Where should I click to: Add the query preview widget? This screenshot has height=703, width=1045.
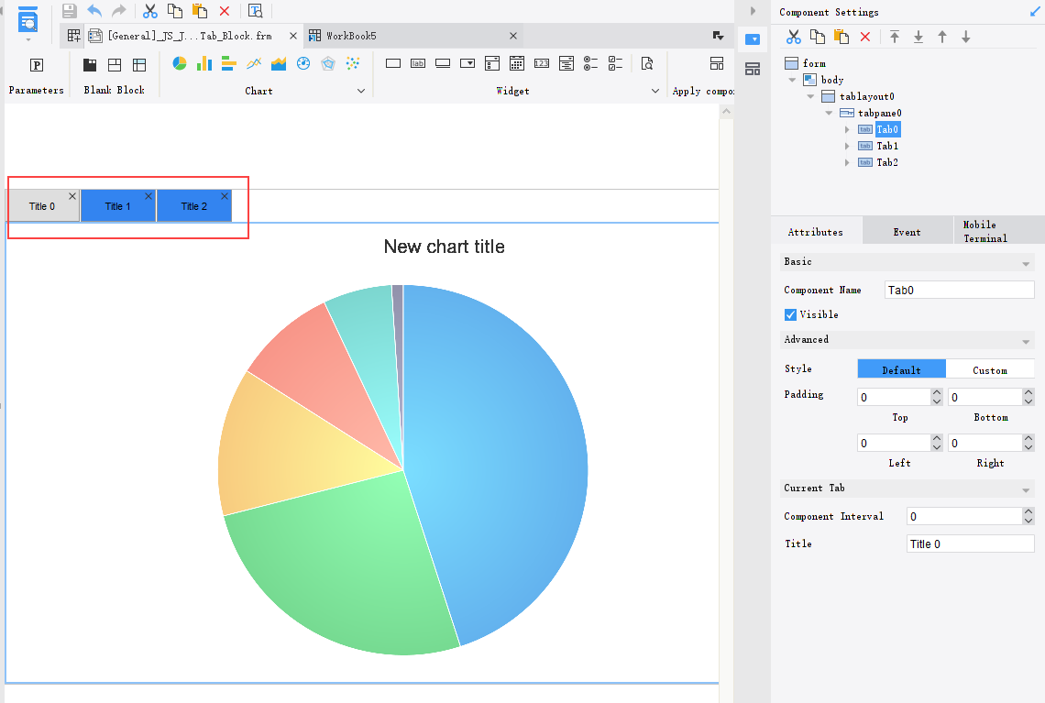point(647,63)
